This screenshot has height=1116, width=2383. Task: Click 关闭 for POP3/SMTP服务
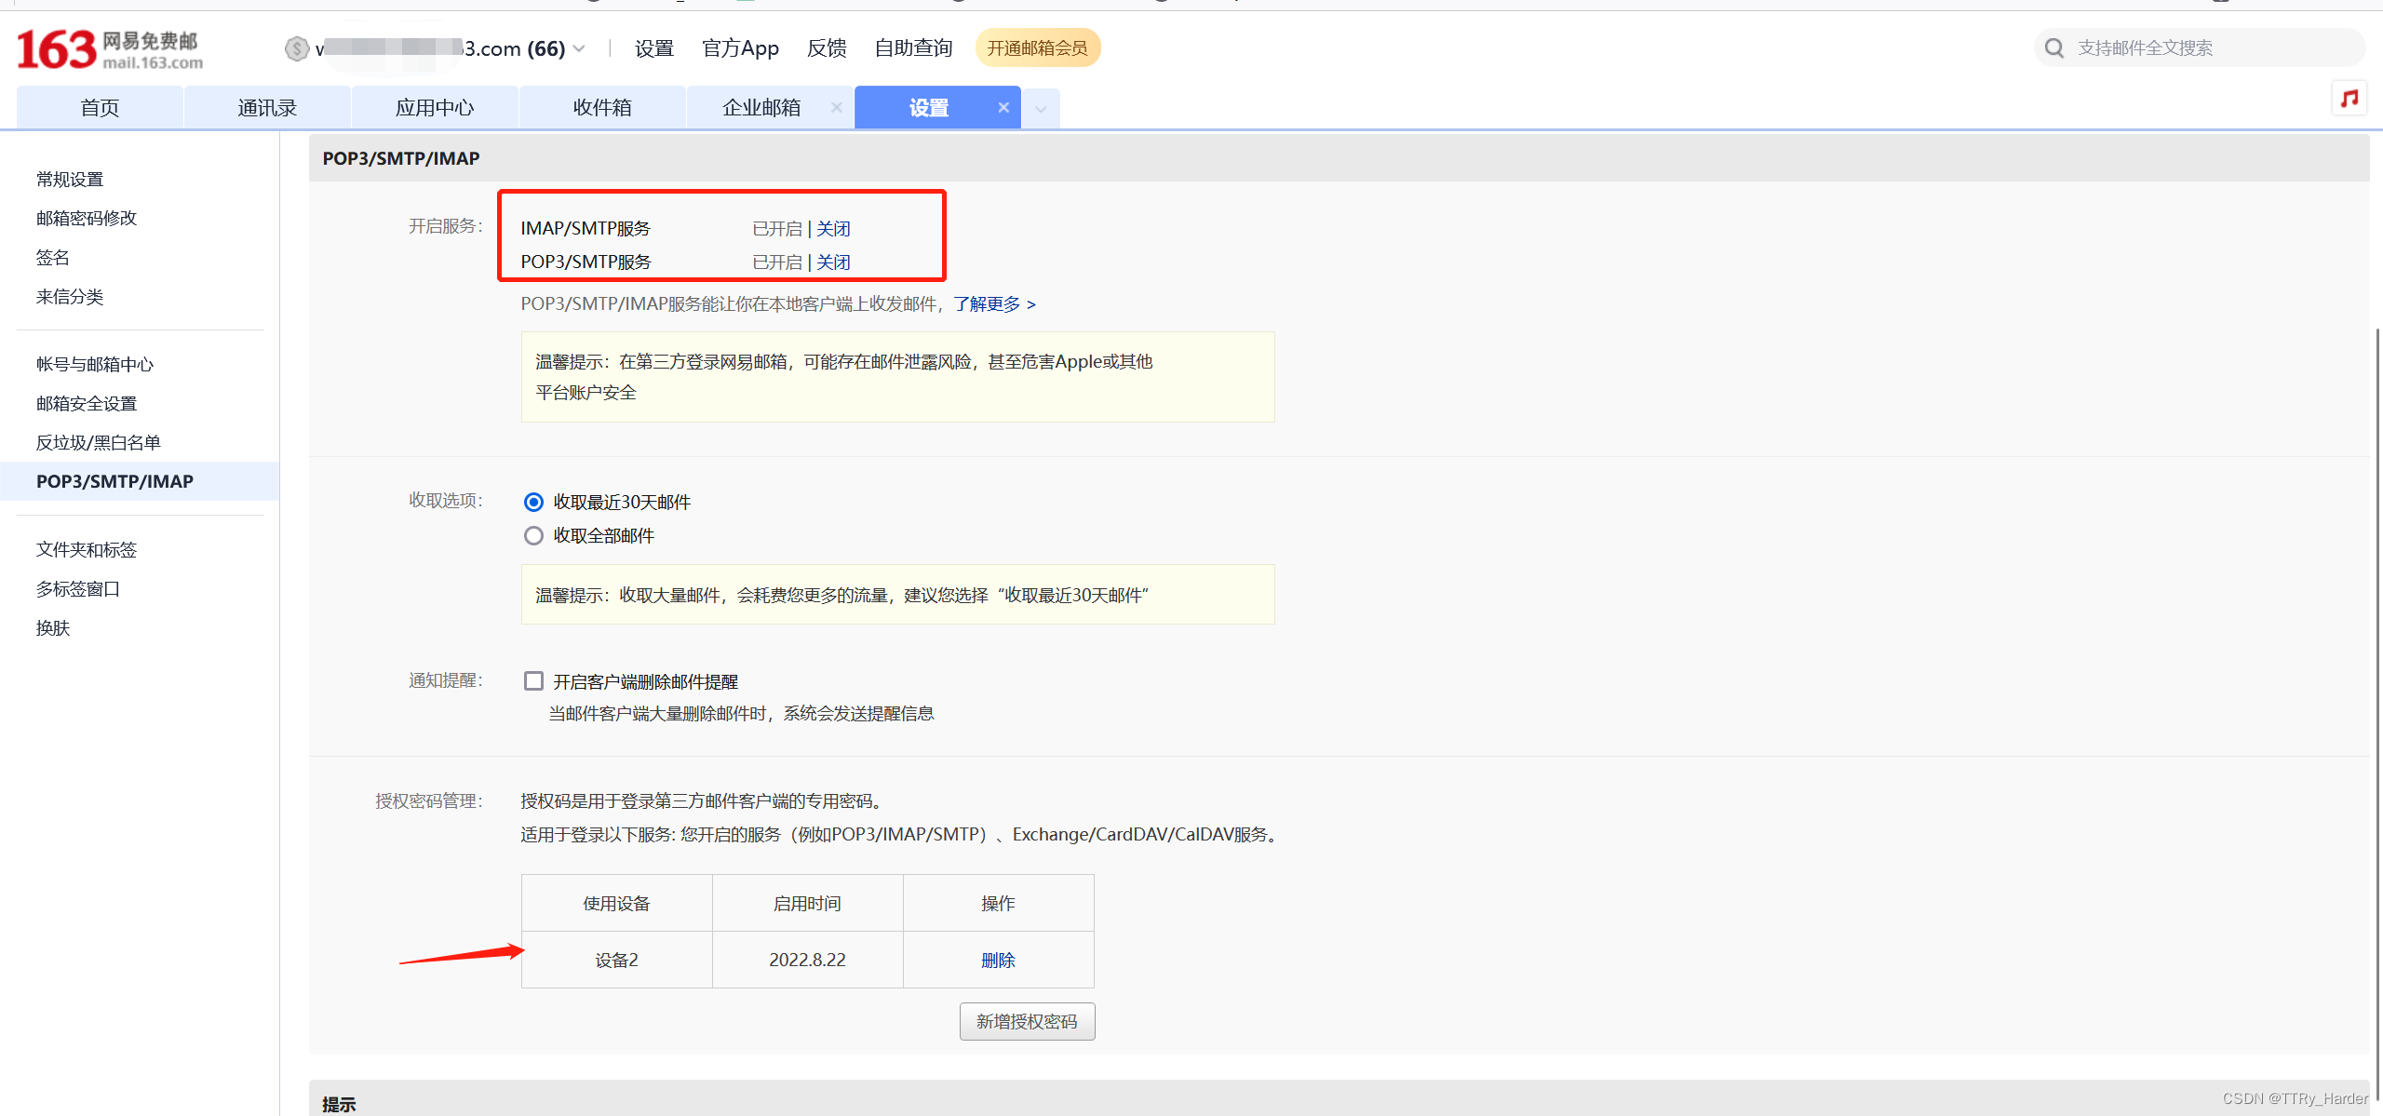coord(833,262)
